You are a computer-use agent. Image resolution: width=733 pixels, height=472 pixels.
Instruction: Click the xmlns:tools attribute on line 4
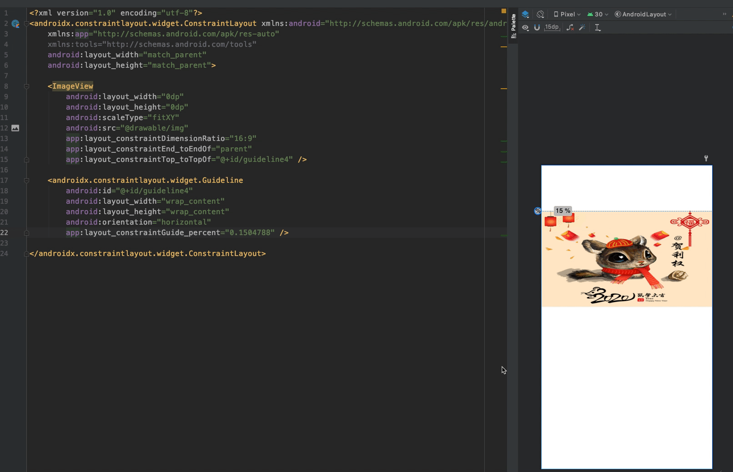(x=152, y=45)
